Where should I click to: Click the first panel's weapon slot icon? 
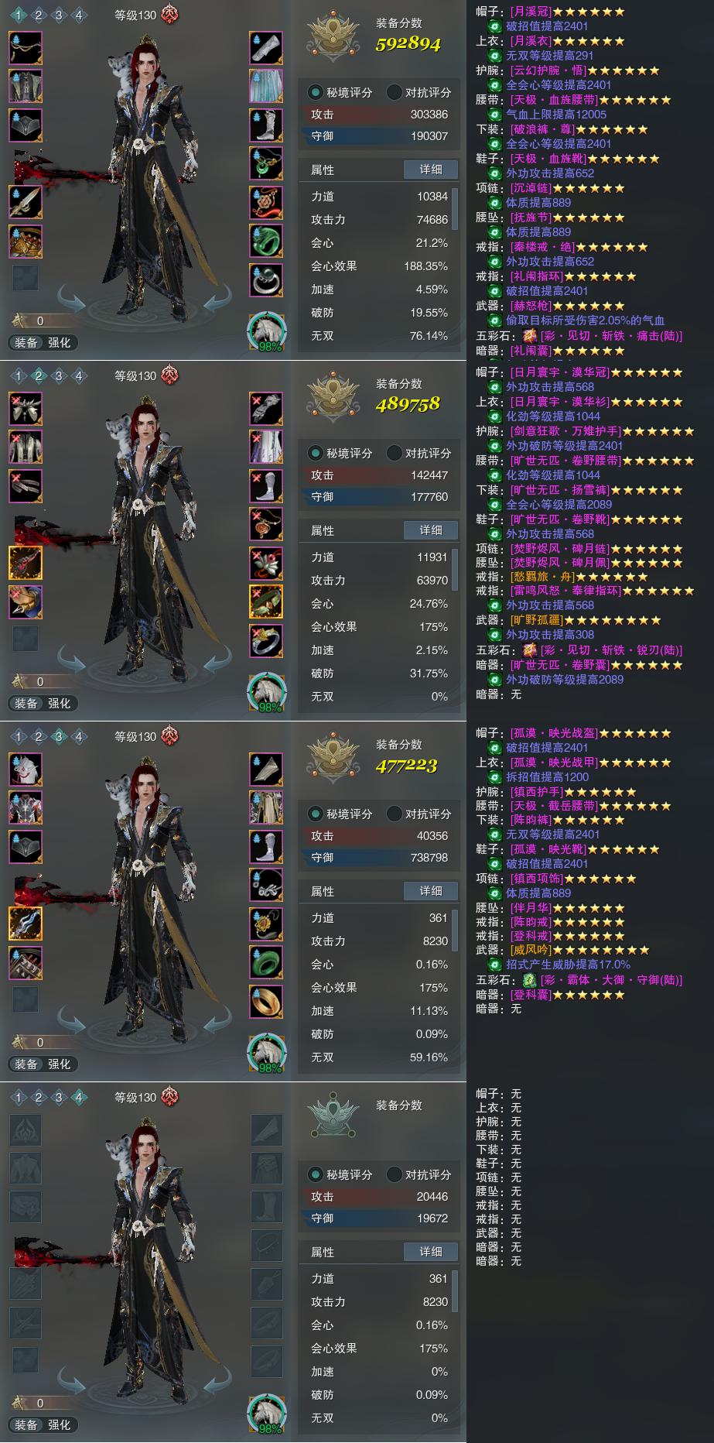pos(26,202)
